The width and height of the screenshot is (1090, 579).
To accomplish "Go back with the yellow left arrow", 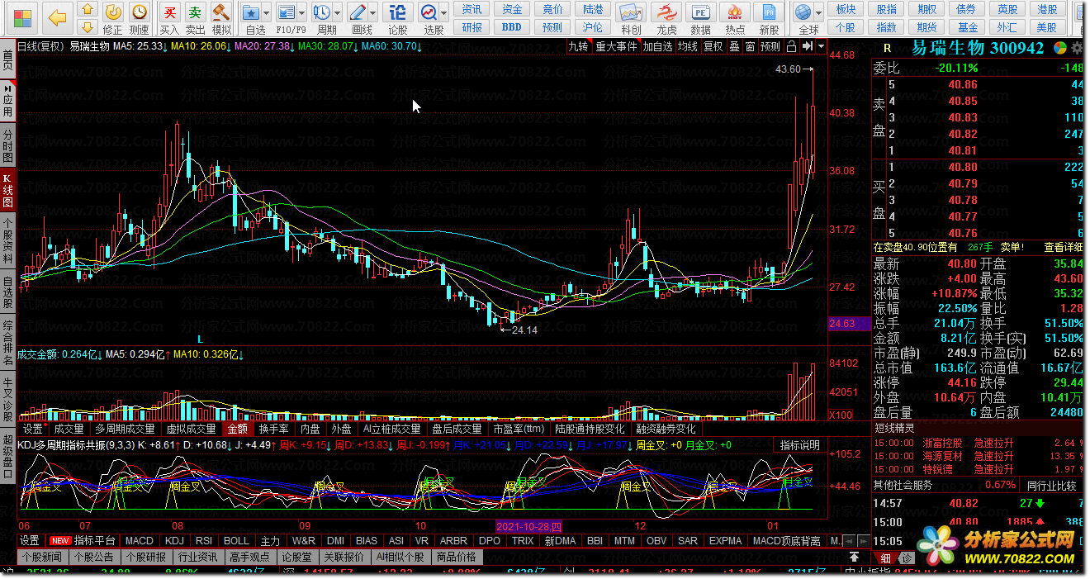I will click(56, 17).
